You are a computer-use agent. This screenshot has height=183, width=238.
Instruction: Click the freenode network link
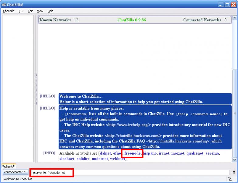[x=133, y=153]
